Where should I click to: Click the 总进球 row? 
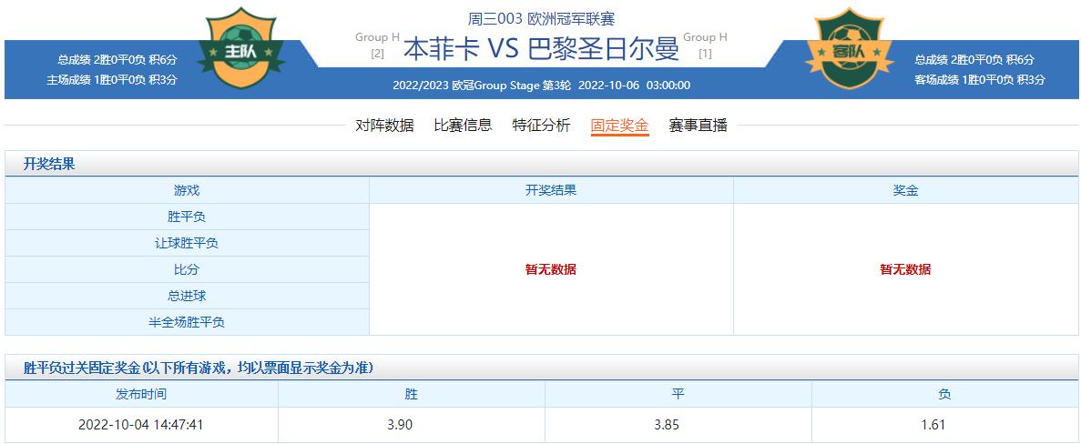(x=187, y=296)
